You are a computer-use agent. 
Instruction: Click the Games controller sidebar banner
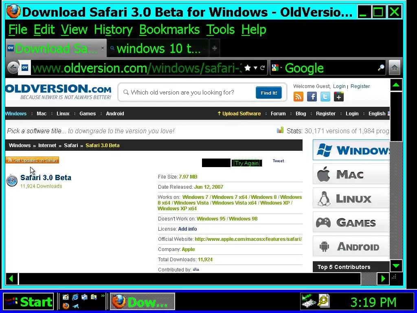coord(351,222)
